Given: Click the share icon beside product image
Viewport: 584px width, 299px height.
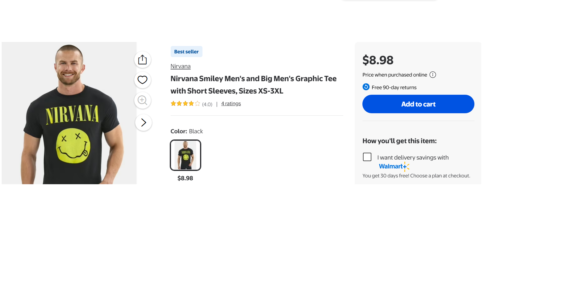Looking at the screenshot, I should coord(142,60).
